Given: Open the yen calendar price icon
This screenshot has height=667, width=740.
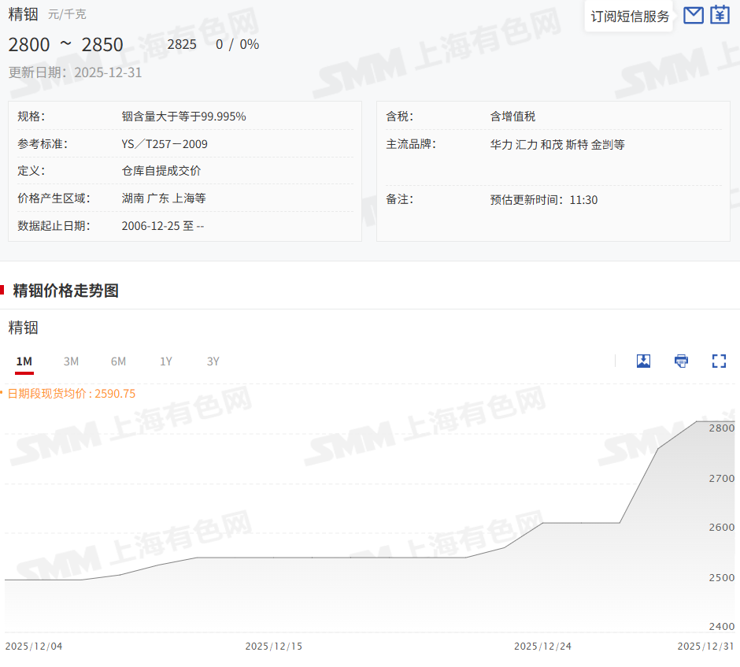Looking at the screenshot, I should click(x=720, y=15).
